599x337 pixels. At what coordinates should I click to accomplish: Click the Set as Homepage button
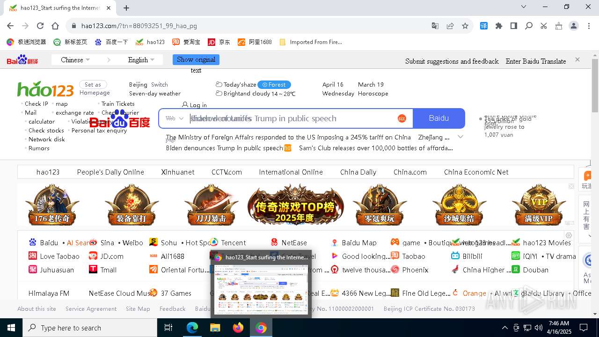coord(93,85)
